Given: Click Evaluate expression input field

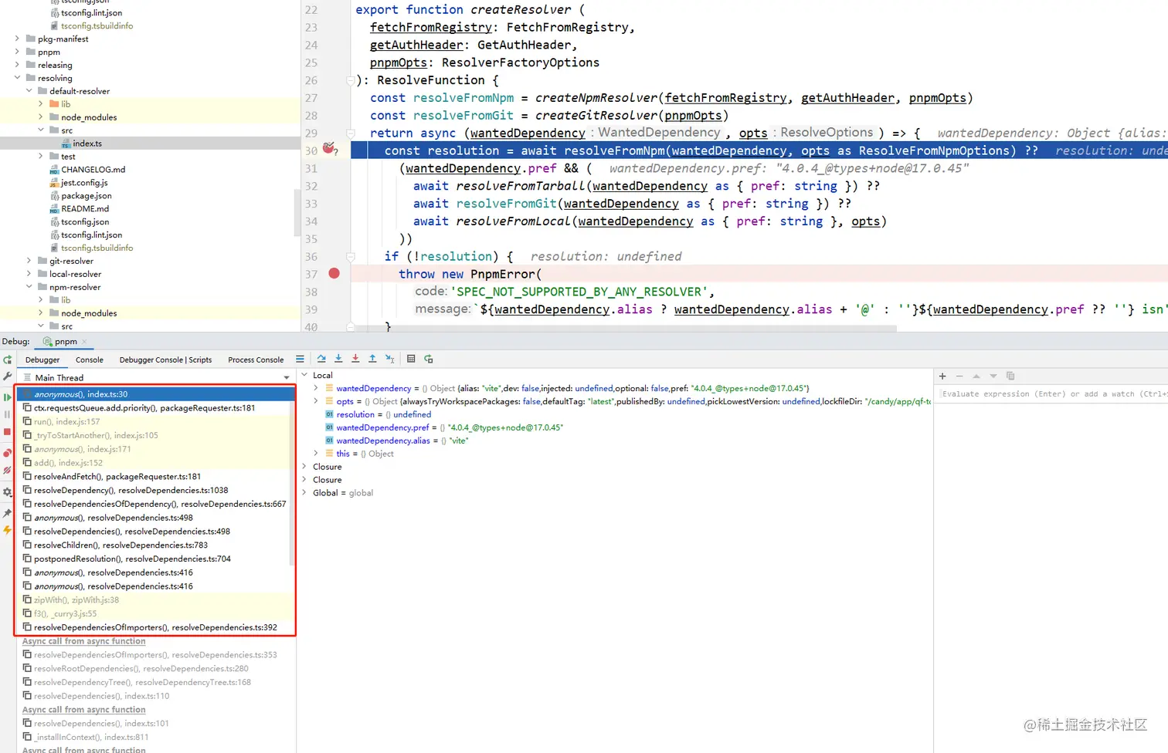Looking at the screenshot, I should (x=1052, y=394).
